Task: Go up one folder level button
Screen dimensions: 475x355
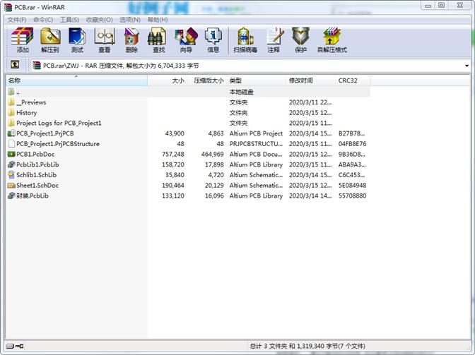Action: pos(15,64)
